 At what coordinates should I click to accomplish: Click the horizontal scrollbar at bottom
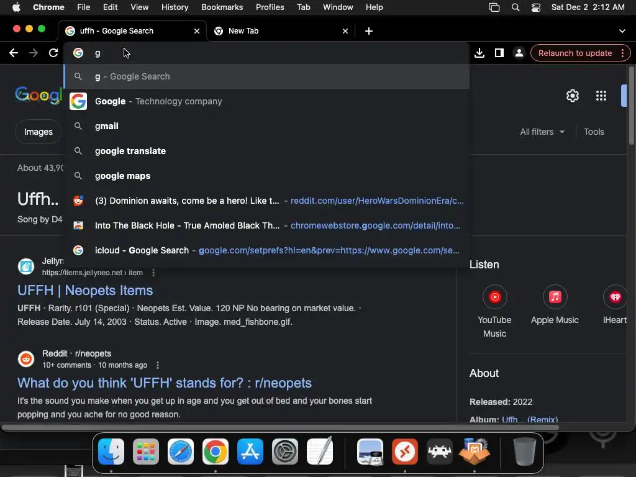click(x=280, y=427)
